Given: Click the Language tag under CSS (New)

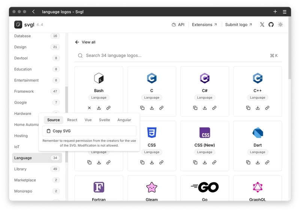Looking at the screenshot, I should [205, 152].
